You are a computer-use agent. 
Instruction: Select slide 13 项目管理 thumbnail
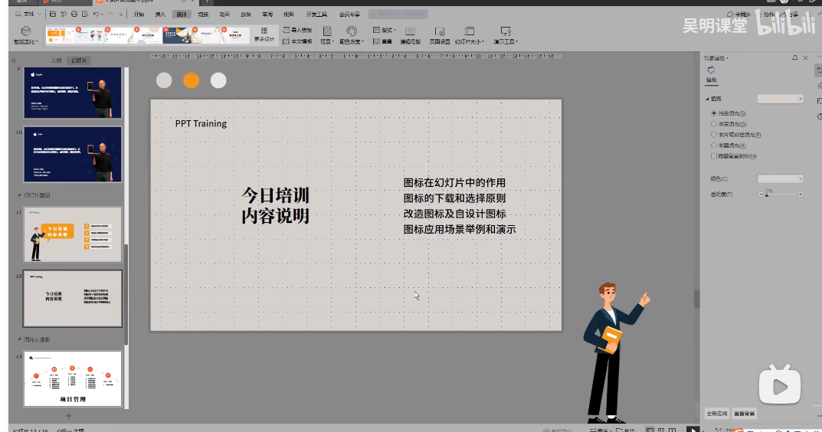pyautogui.click(x=73, y=379)
